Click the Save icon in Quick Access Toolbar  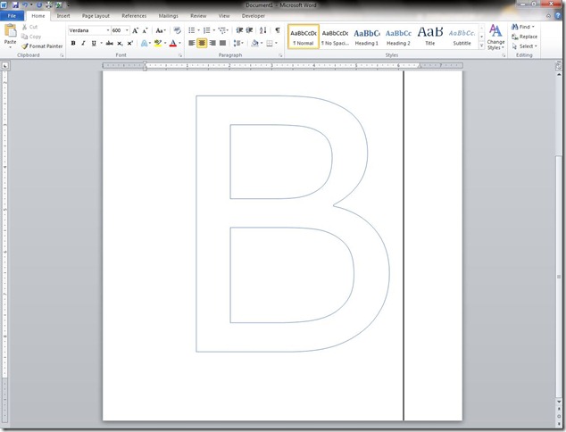(x=16, y=5)
